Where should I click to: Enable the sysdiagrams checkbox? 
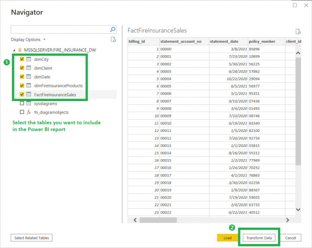(22, 104)
